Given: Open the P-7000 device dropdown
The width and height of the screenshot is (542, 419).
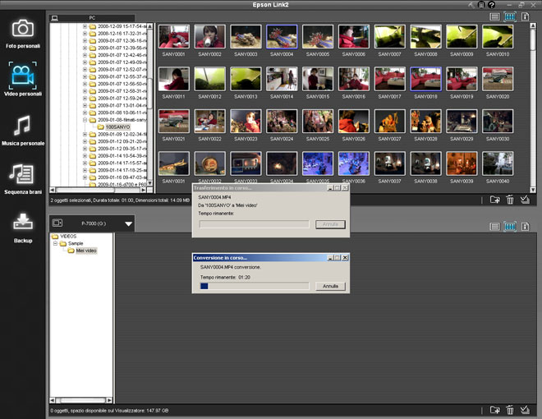Looking at the screenshot, I should click(x=128, y=223).
